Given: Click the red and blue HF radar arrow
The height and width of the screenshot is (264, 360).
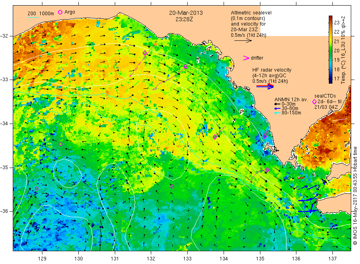Looking at the screenshot, I should tap(265, 86).
